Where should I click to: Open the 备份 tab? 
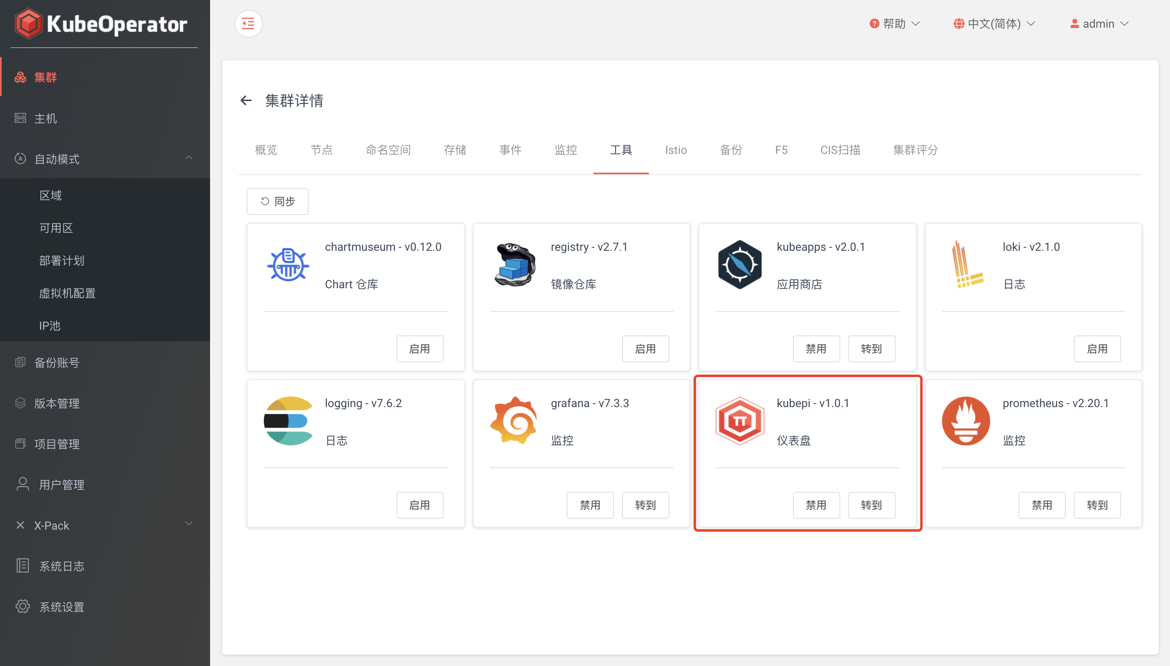point(731,150)
